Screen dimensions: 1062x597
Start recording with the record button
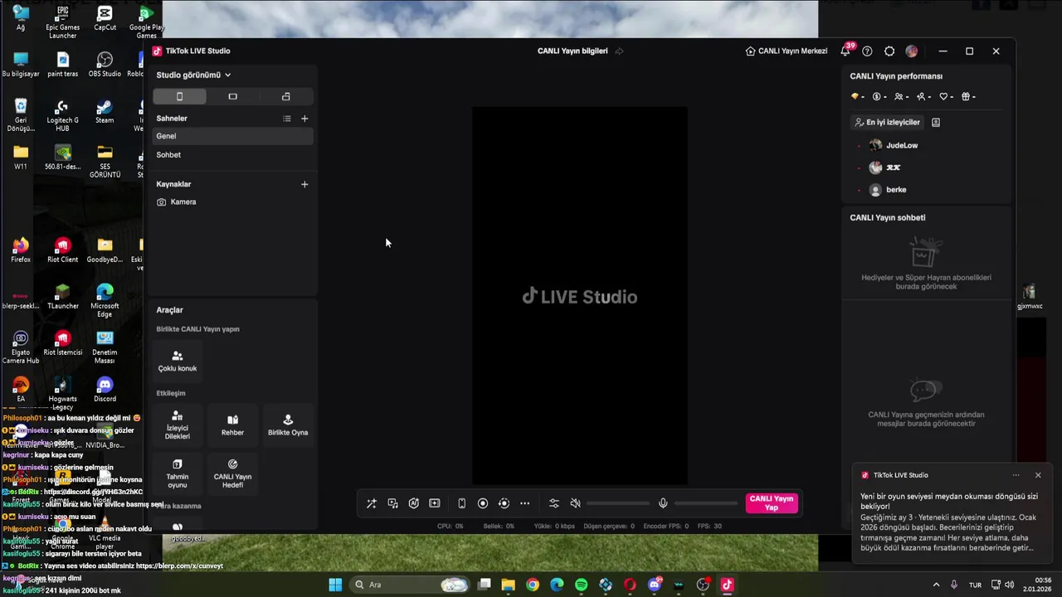(x=483, y=503)
